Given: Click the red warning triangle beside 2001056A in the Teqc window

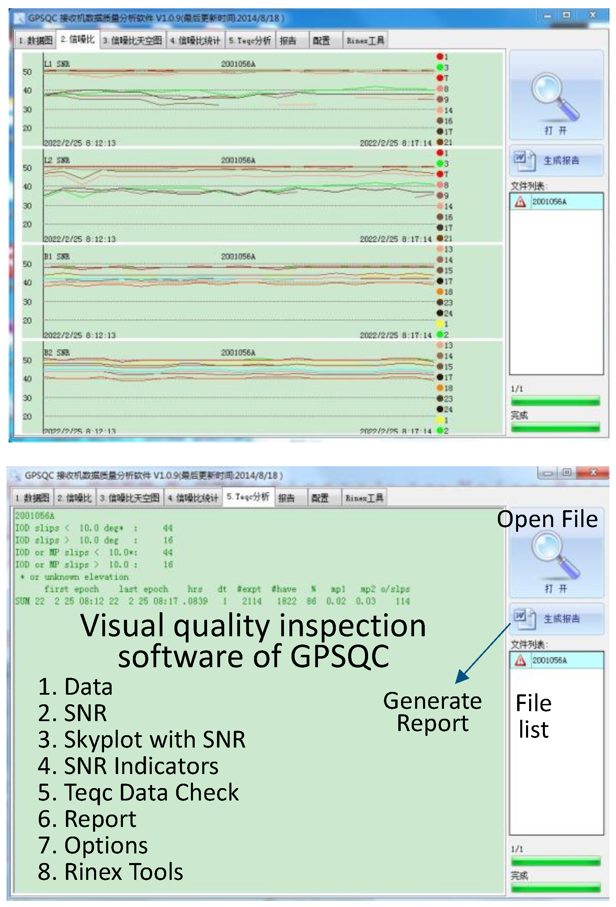Looking at the screenshot, I should (x=520, y=660).
